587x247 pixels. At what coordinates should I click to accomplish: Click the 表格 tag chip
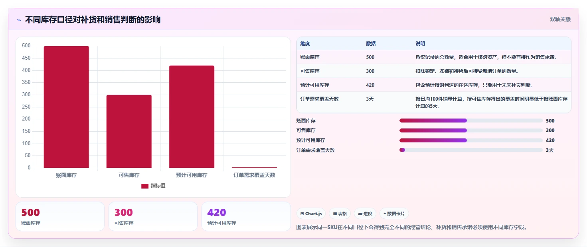pos(340,214)
